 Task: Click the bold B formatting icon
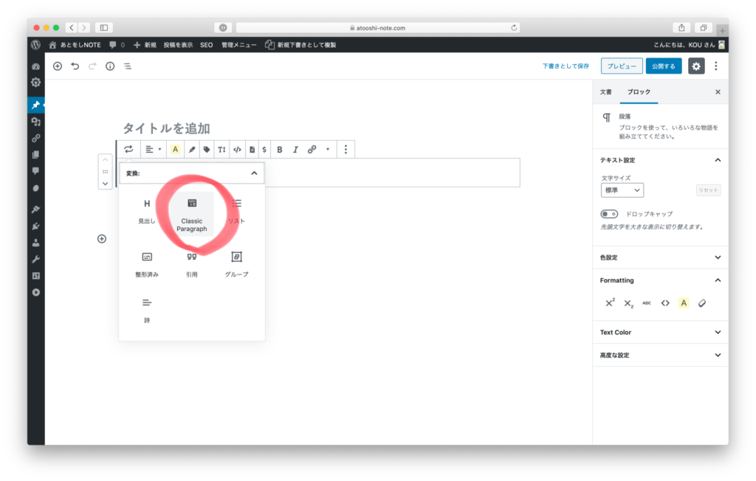pos(280,150)
